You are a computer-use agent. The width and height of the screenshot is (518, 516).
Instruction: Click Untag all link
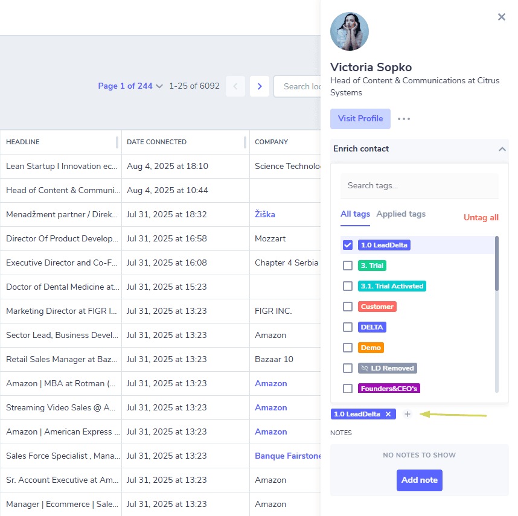(x=481, y=217)
